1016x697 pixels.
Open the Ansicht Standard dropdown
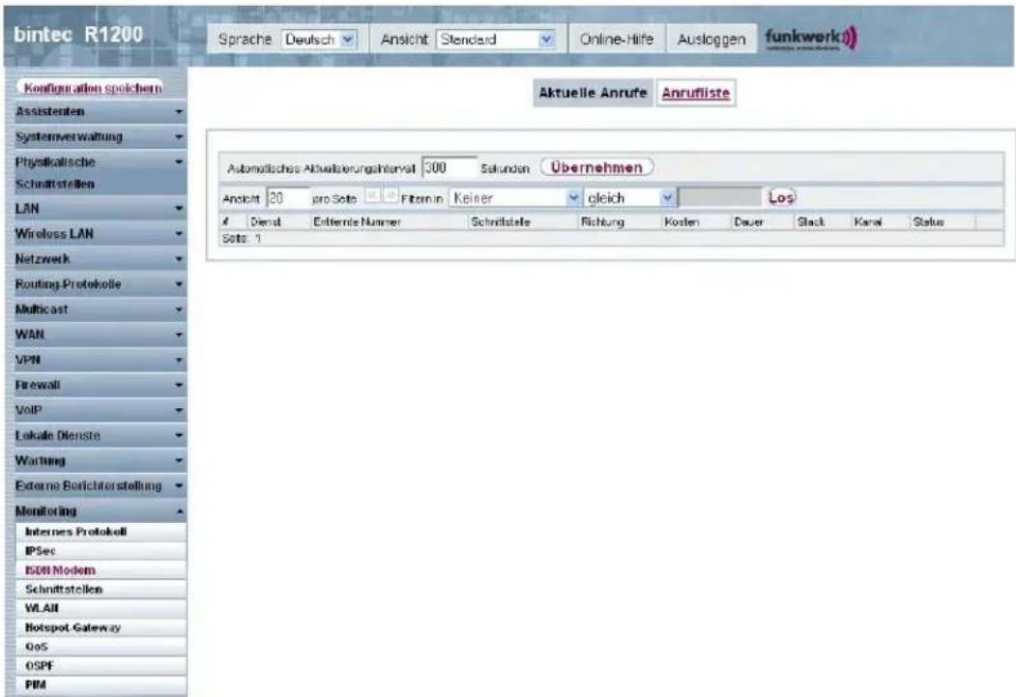point(496,40)
